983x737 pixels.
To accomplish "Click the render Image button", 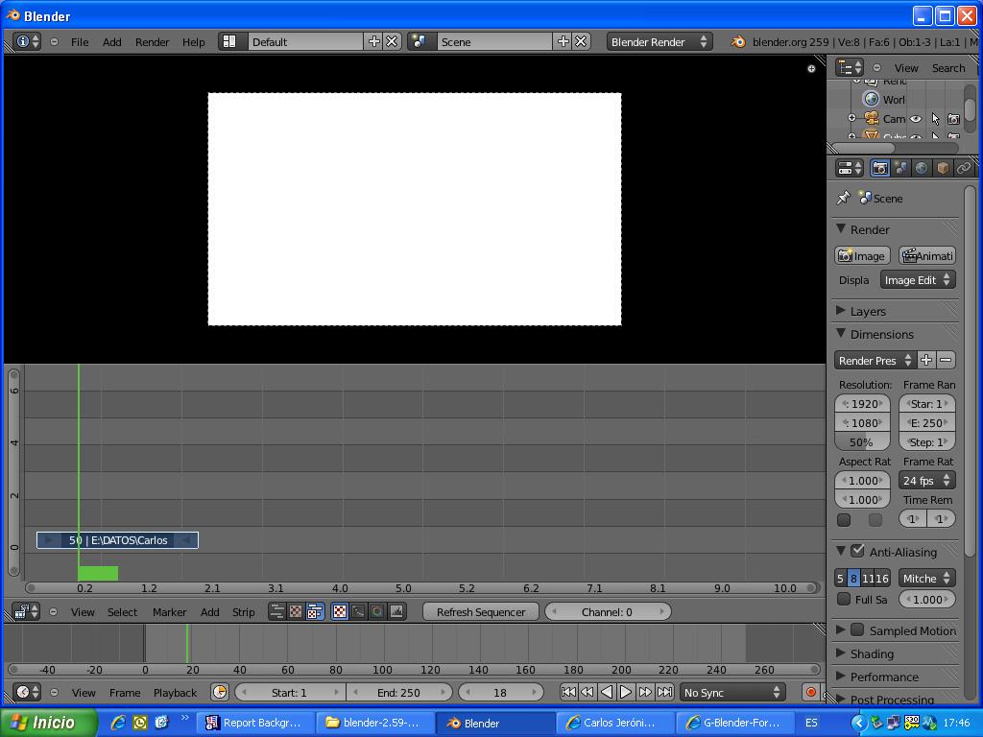I will [862, 255].
